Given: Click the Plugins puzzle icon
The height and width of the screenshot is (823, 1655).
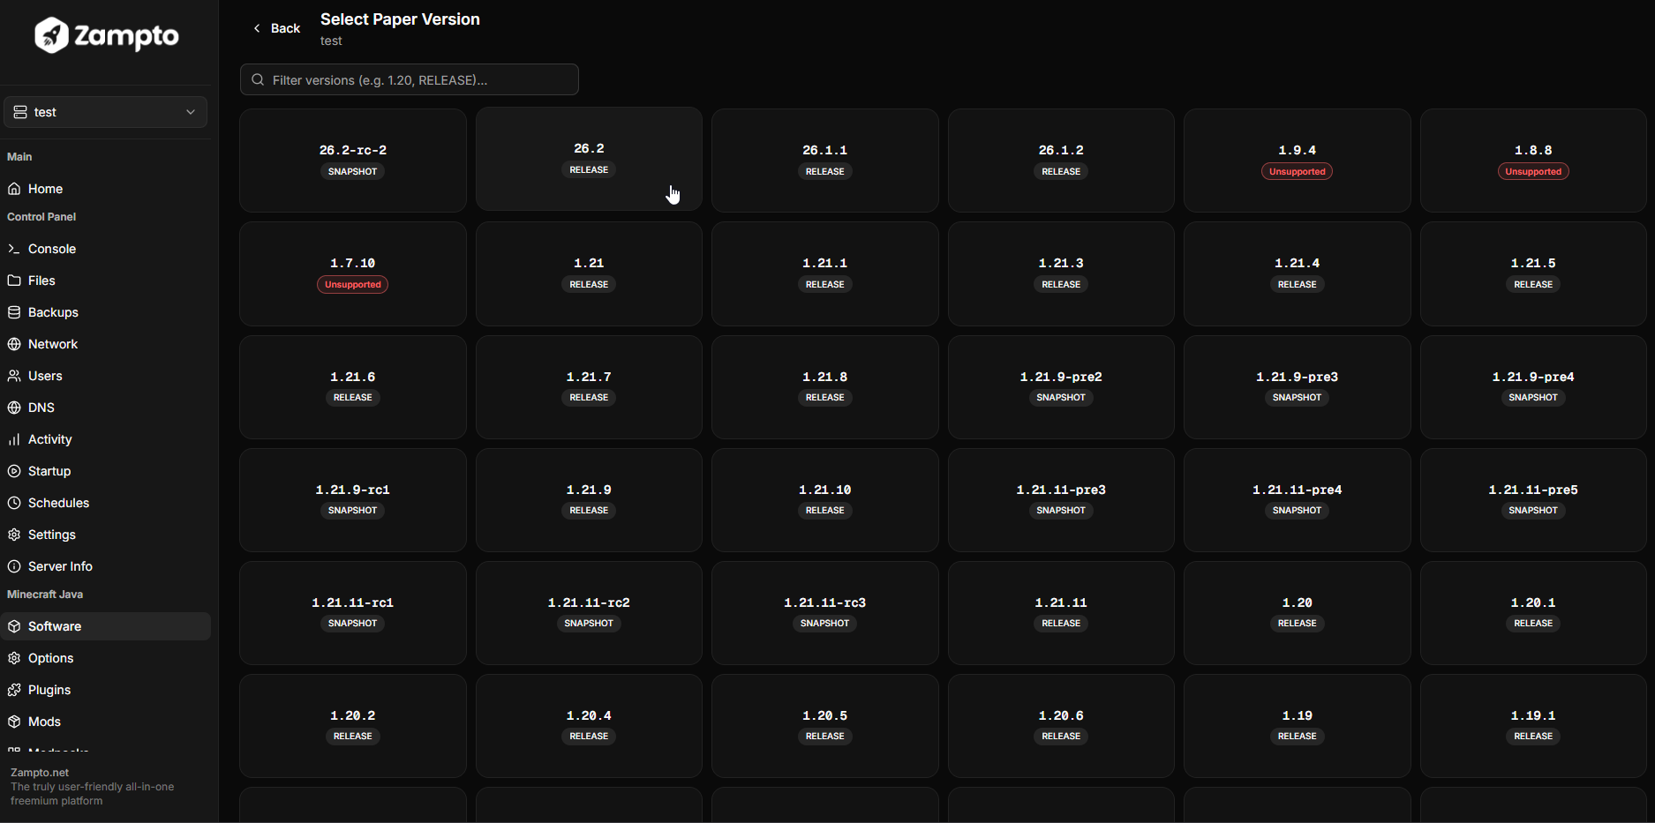Looking at the screenshot, I should [14, 690].
